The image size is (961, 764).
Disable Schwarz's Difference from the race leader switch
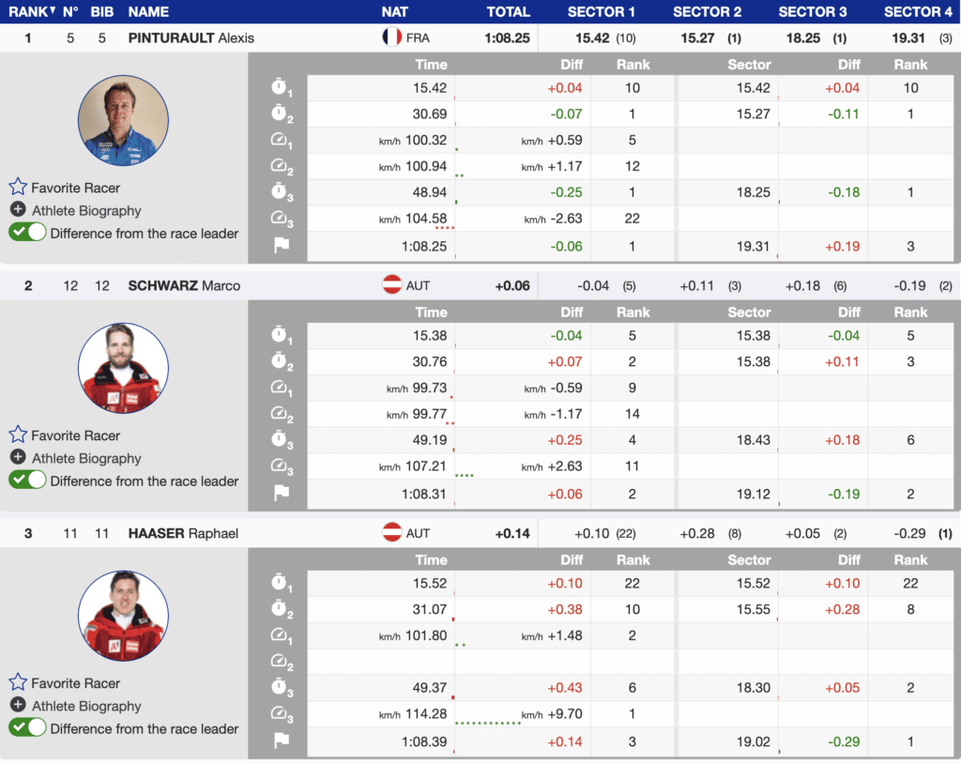[x=27, y=481]
